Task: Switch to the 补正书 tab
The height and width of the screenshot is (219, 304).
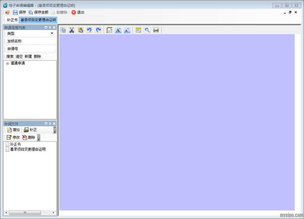Action: point(12,20)
